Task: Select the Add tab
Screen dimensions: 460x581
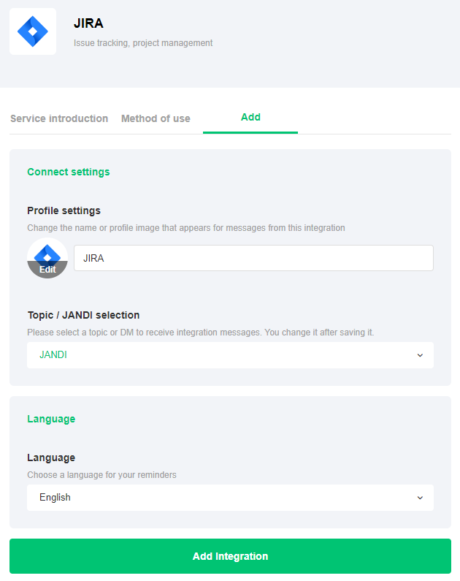Action: (250, 117)
